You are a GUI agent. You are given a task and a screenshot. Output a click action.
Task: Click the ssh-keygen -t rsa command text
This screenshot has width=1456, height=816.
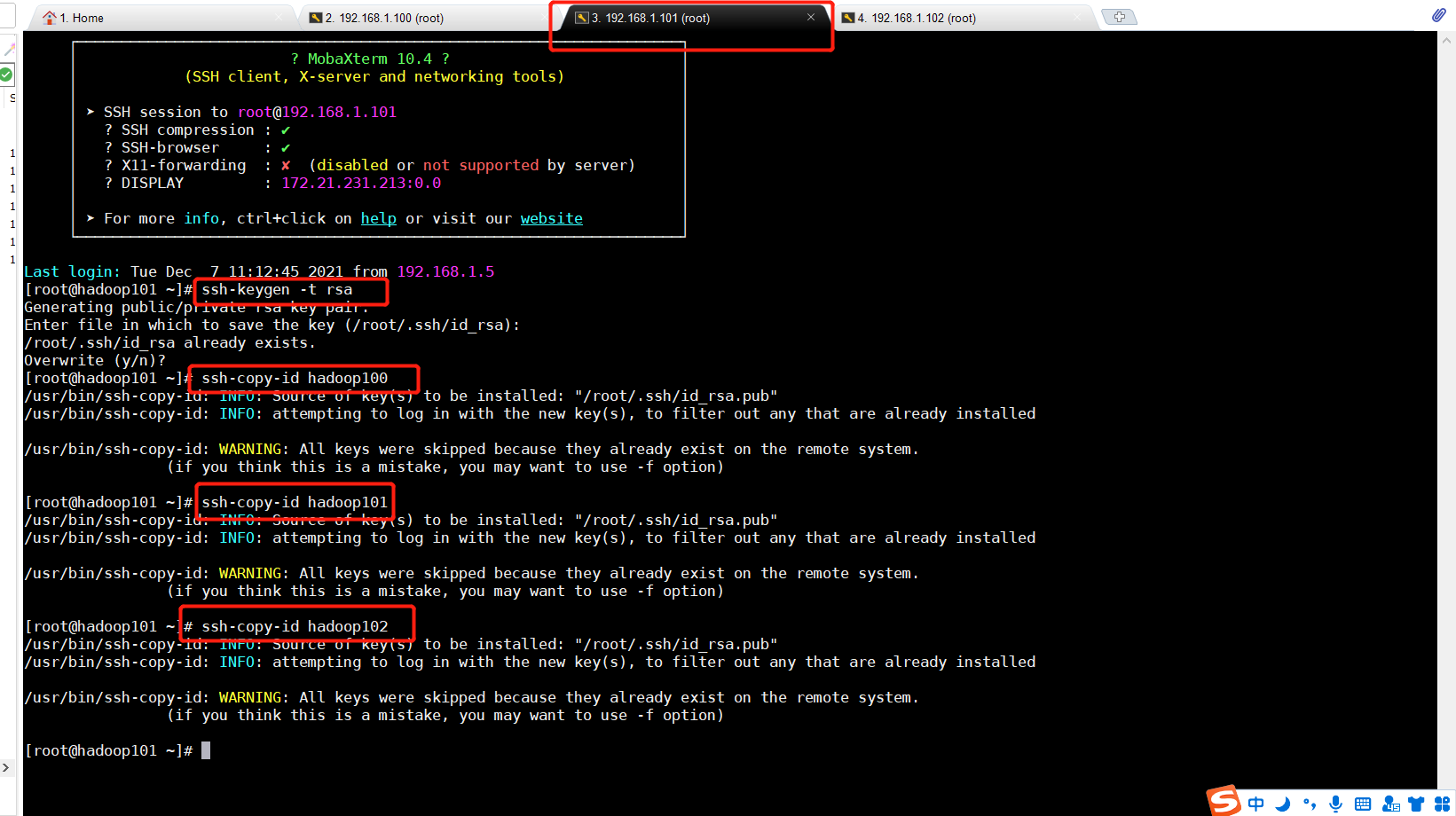pyautogui.click(x=277, y=289)
